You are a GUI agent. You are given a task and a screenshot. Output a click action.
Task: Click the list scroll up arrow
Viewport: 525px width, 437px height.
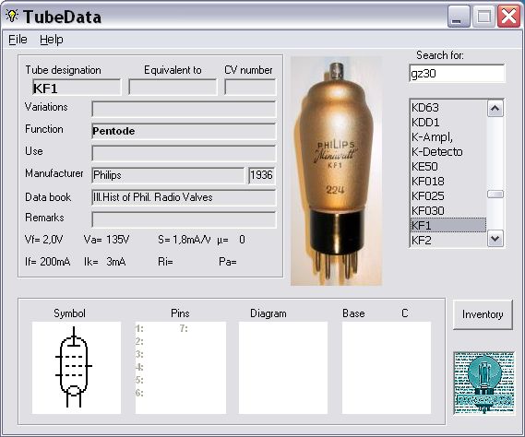pyautogui.click(x=495, y=108)
